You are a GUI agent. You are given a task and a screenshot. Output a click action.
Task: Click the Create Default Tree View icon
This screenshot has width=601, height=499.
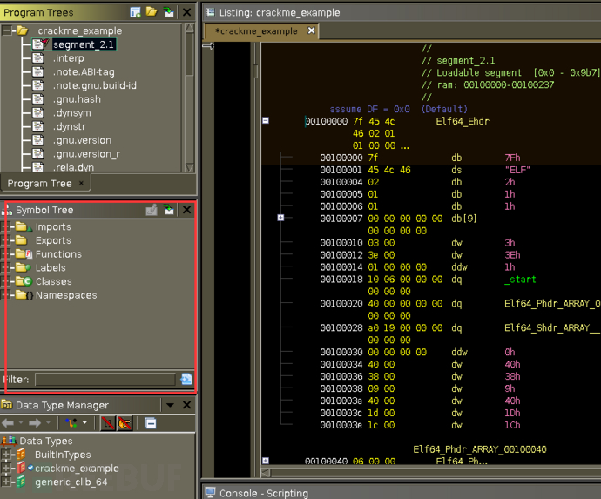(x=135, y=12)
